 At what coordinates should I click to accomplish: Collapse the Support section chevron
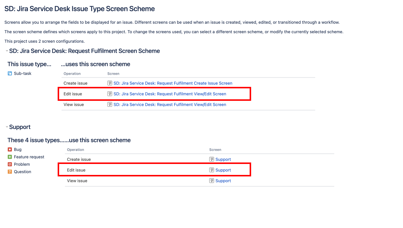tap(7, 127)
